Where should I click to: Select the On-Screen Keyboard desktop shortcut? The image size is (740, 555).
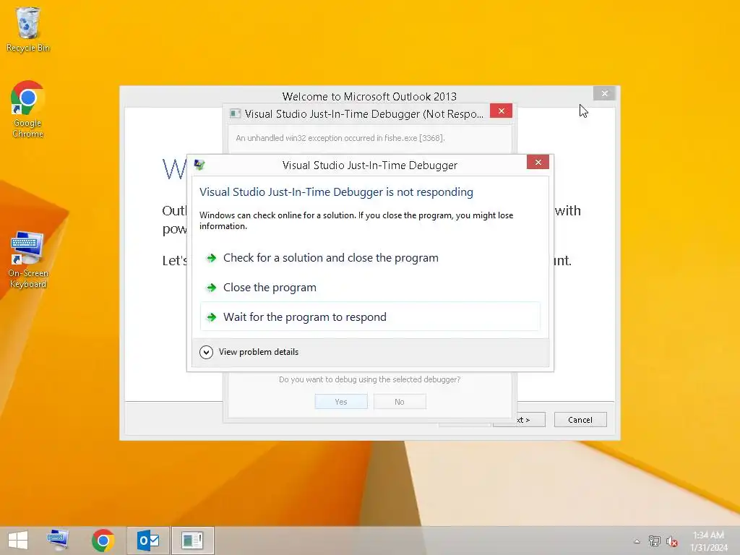pos(28,259)
